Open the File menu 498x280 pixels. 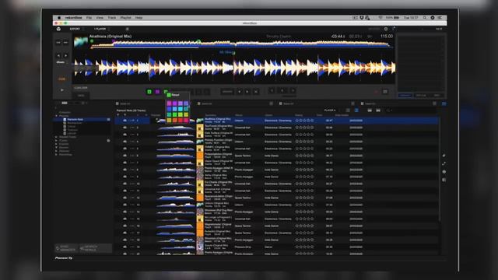pos(89,18)
